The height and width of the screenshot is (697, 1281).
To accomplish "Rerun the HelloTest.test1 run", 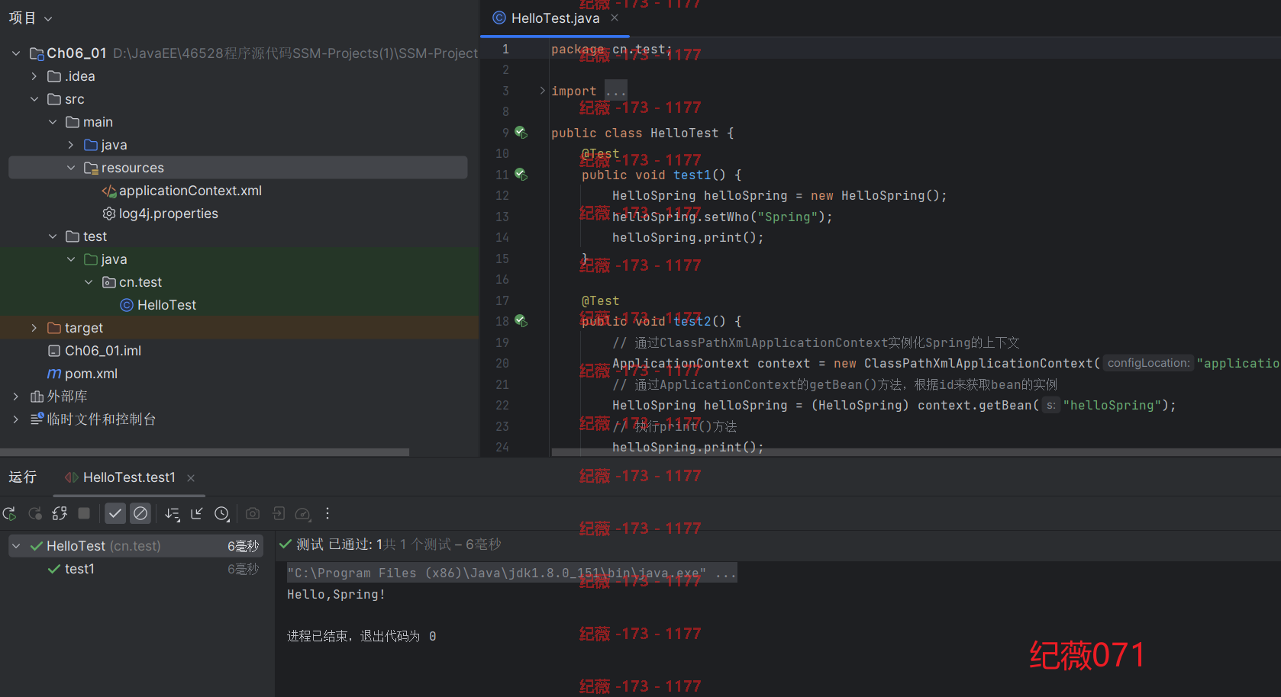I will click(9, 514).
